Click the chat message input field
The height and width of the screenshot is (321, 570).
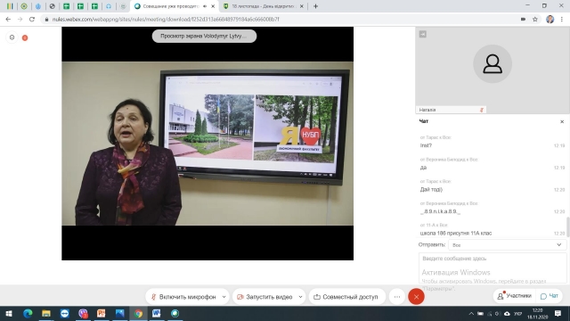(x=493, y=267)
